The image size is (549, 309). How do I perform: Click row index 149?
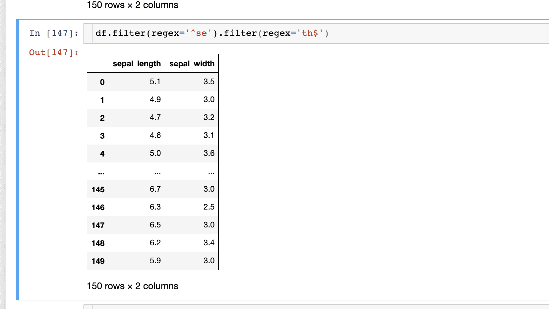point(98,261)
